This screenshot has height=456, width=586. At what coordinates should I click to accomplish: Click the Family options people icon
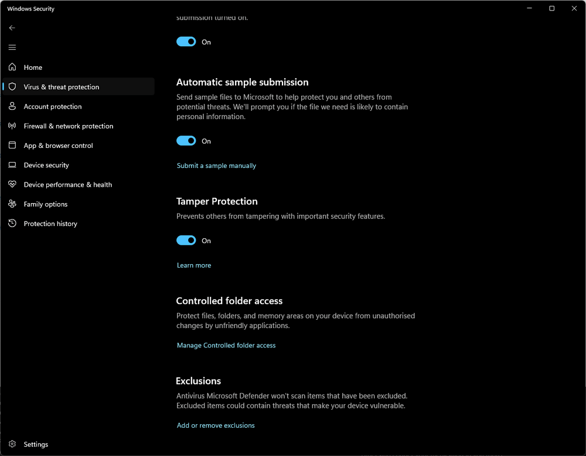click(12, 204)
